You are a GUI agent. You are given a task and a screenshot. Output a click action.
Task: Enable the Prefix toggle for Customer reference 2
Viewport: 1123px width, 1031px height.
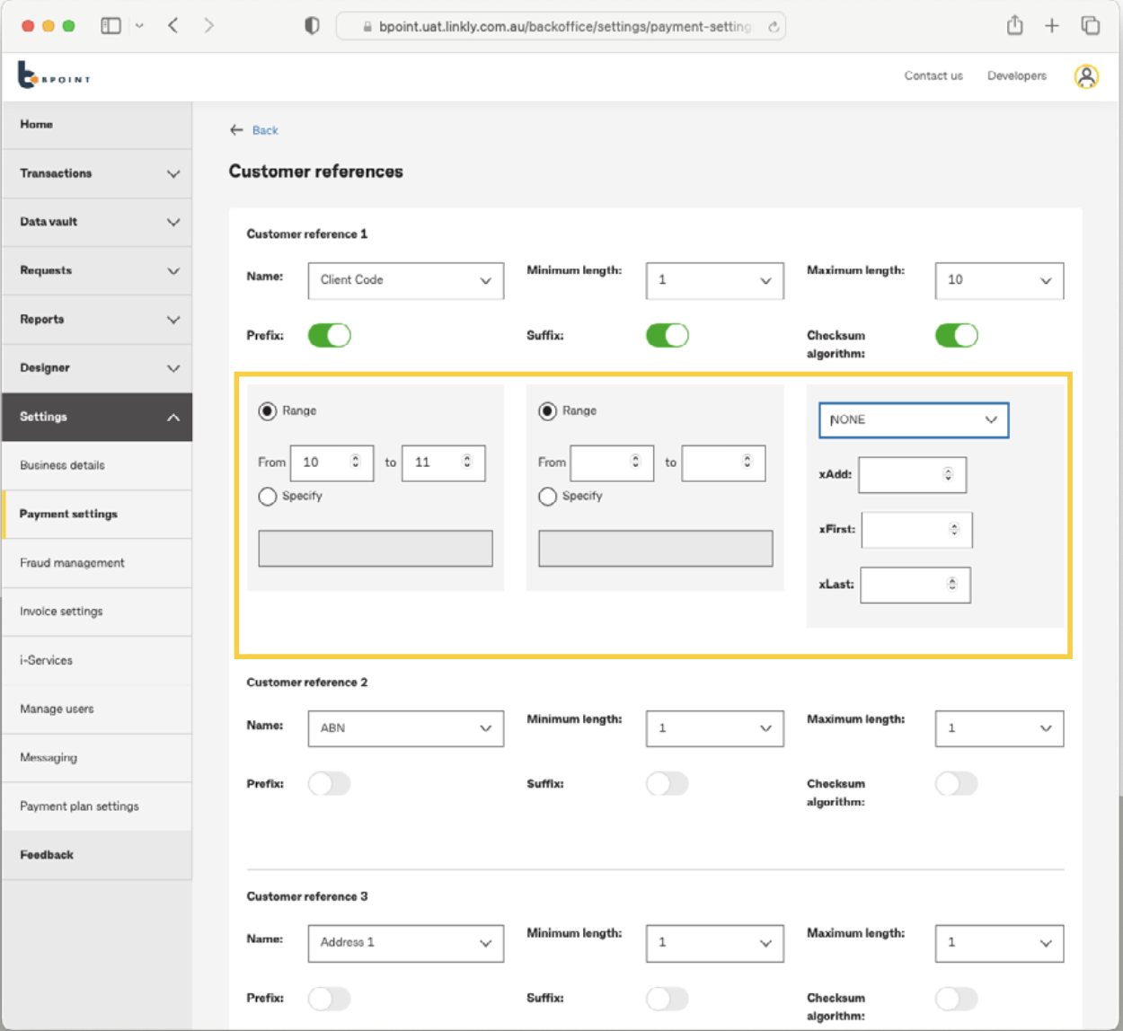(330, 783)
